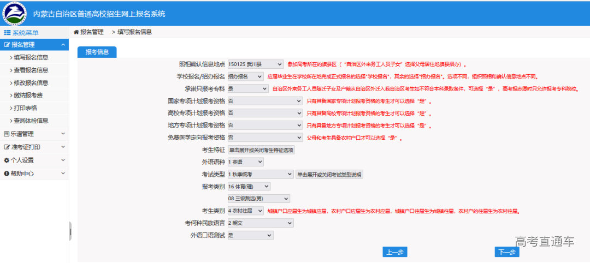Open the 学校报名/招办报名 dropdown
The width and height of the screenshot is (590, 263).
pos(246,76)
